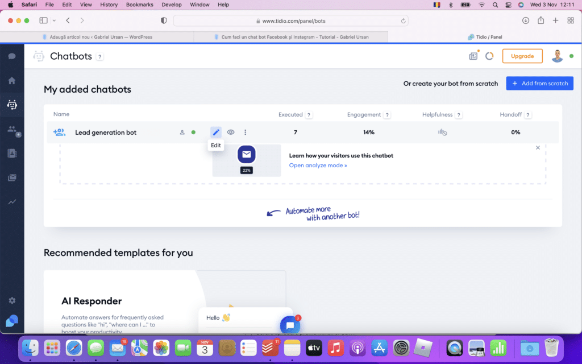Open Finder from the Dock

pos(30,348)
